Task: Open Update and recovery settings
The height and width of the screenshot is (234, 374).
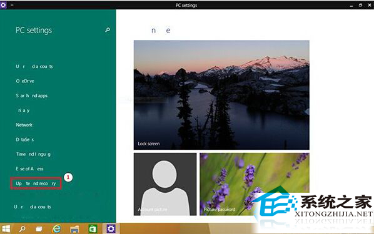Action: (36, 183)
